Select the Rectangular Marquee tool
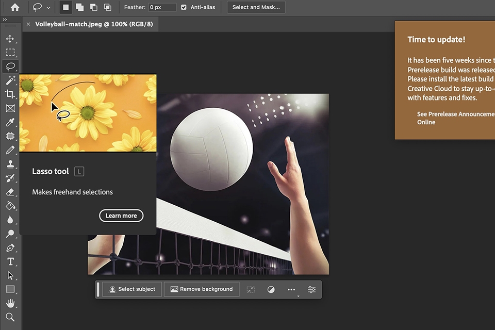 [x=10, y=52]
